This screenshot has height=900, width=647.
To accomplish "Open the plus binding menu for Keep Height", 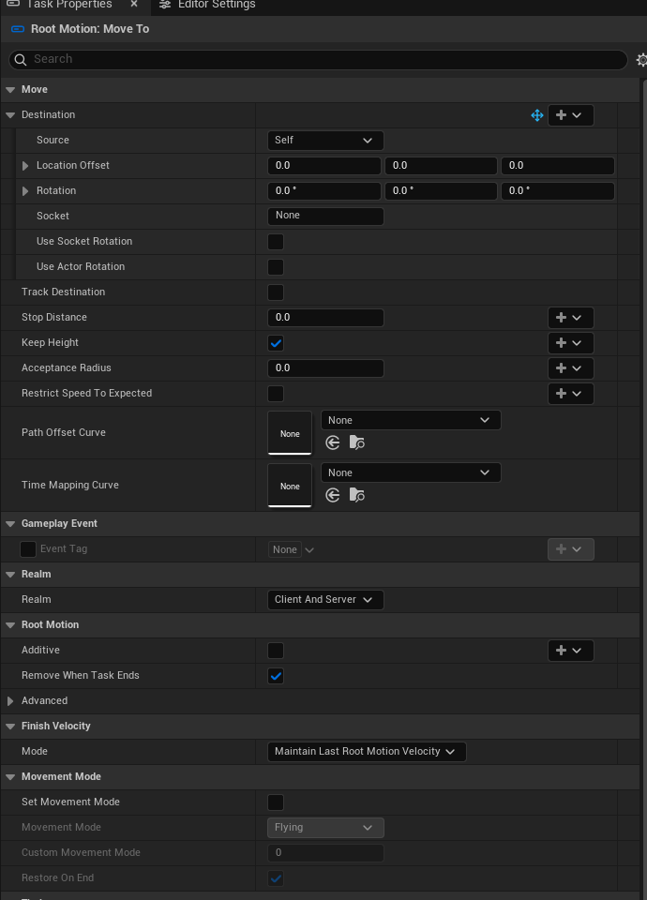I will pyautogui.click(x=571, y=343).
